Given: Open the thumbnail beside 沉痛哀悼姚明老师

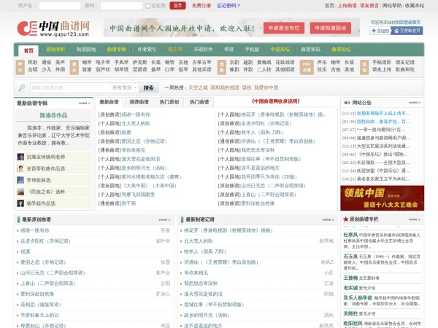Looking at the screenshot, I should pos(20,157).
